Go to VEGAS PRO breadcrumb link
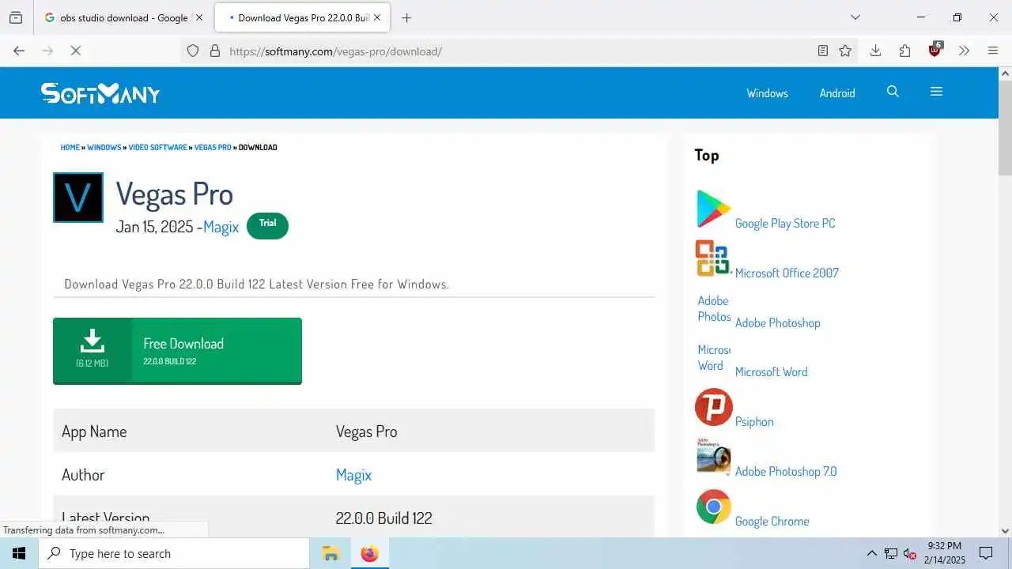Image resolution: width=1012 pixels, height=569 pixels. coord(213,147)
